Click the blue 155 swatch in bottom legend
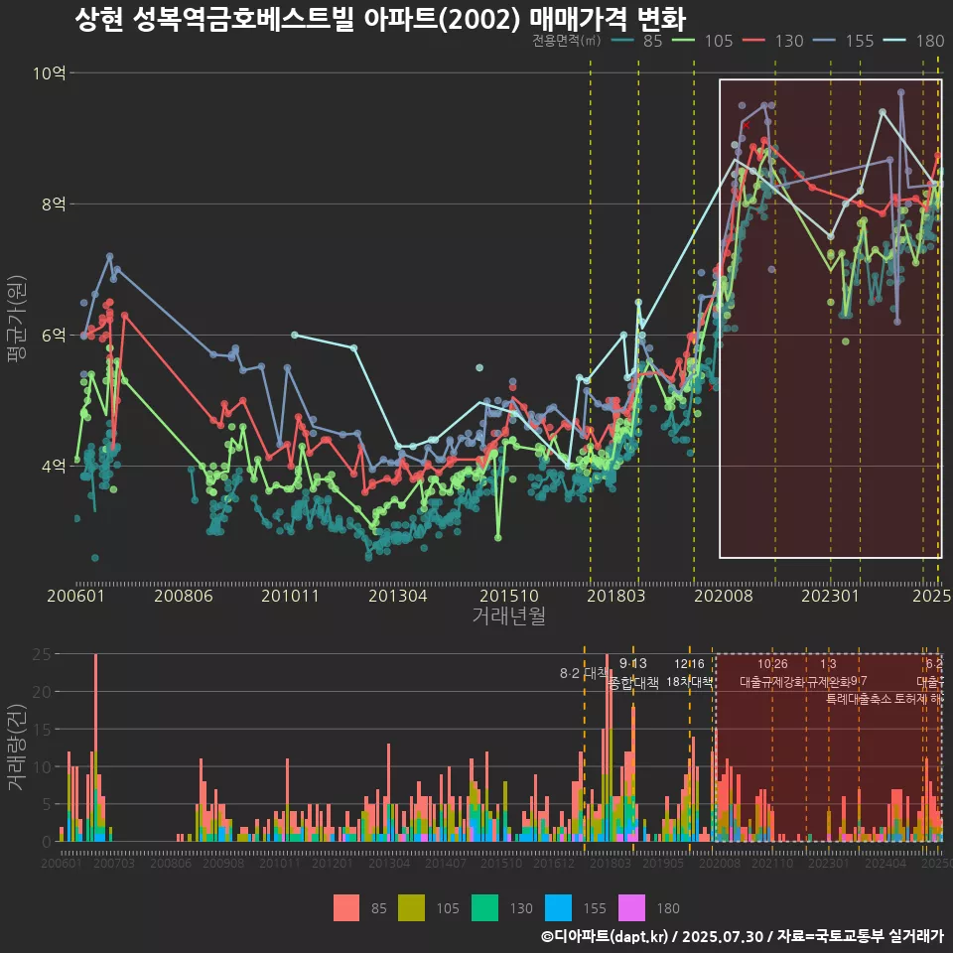 click(x=559, y=908)
